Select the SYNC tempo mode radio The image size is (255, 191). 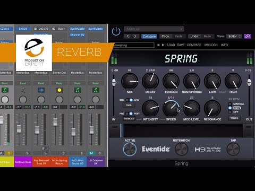230,108
